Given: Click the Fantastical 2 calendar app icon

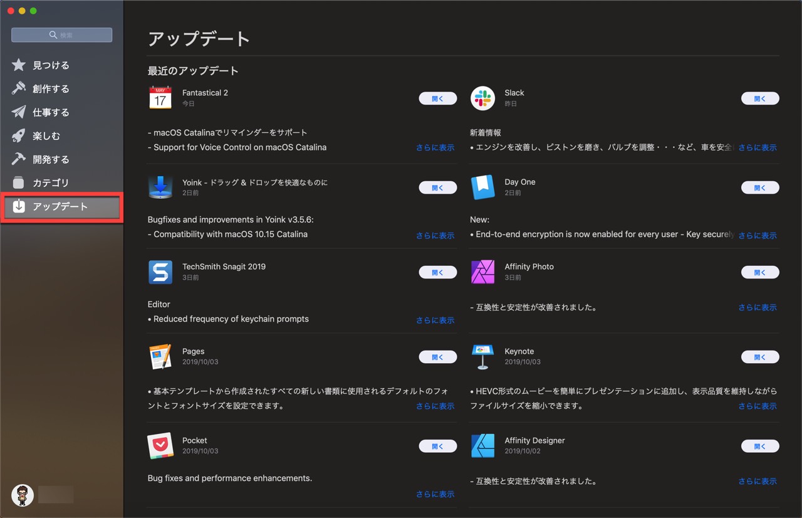Looking at the screenshot, I should 160,98.
